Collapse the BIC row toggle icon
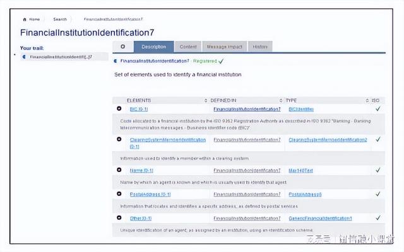 click(x=119, y=108)
